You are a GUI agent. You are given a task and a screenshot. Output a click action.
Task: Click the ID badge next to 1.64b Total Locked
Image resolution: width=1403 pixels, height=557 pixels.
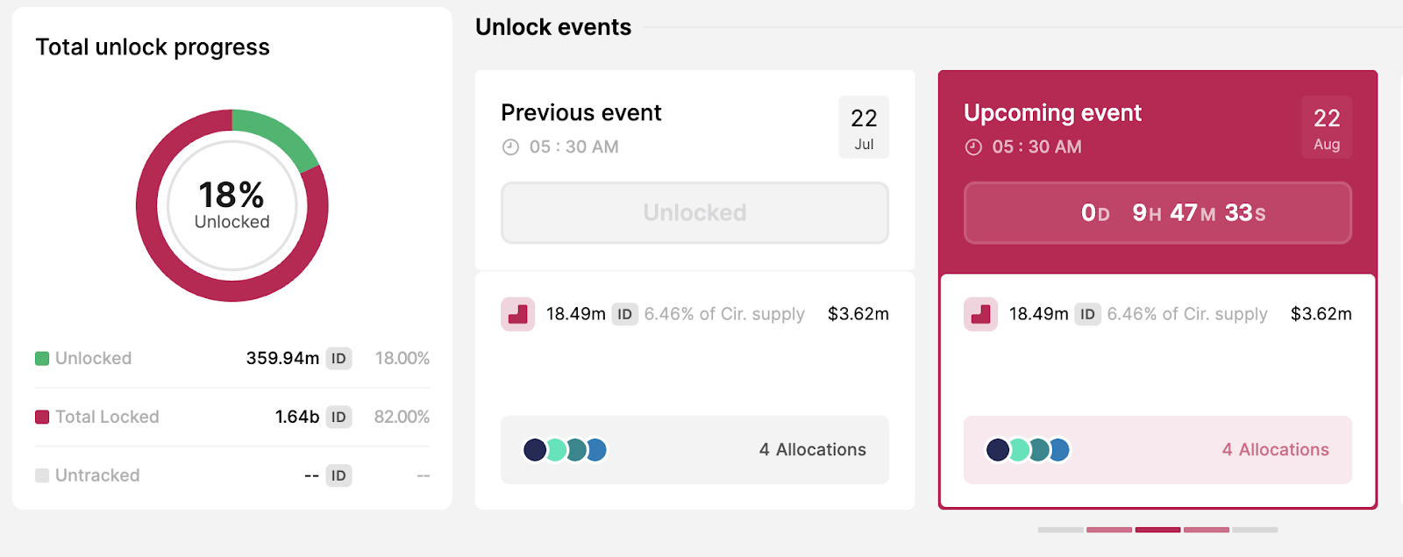338,417
